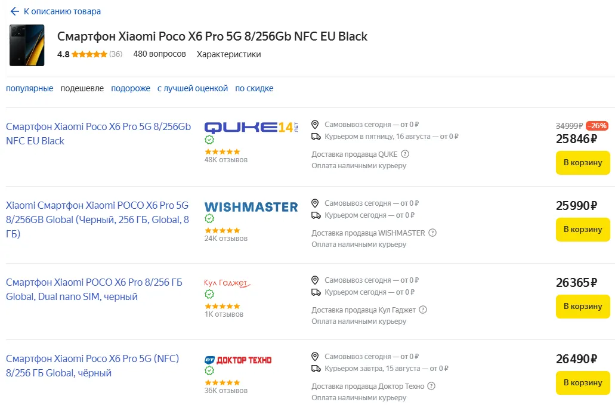
Task: Click the help icon beside Доставка продавца WISHMASTER
Action: pos(433,233)
